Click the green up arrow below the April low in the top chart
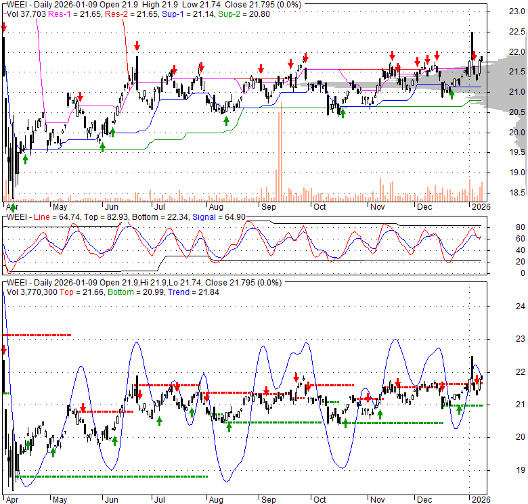Image resolution: width=528 pixels, height=504 pixels. click(x=25, y=159)
